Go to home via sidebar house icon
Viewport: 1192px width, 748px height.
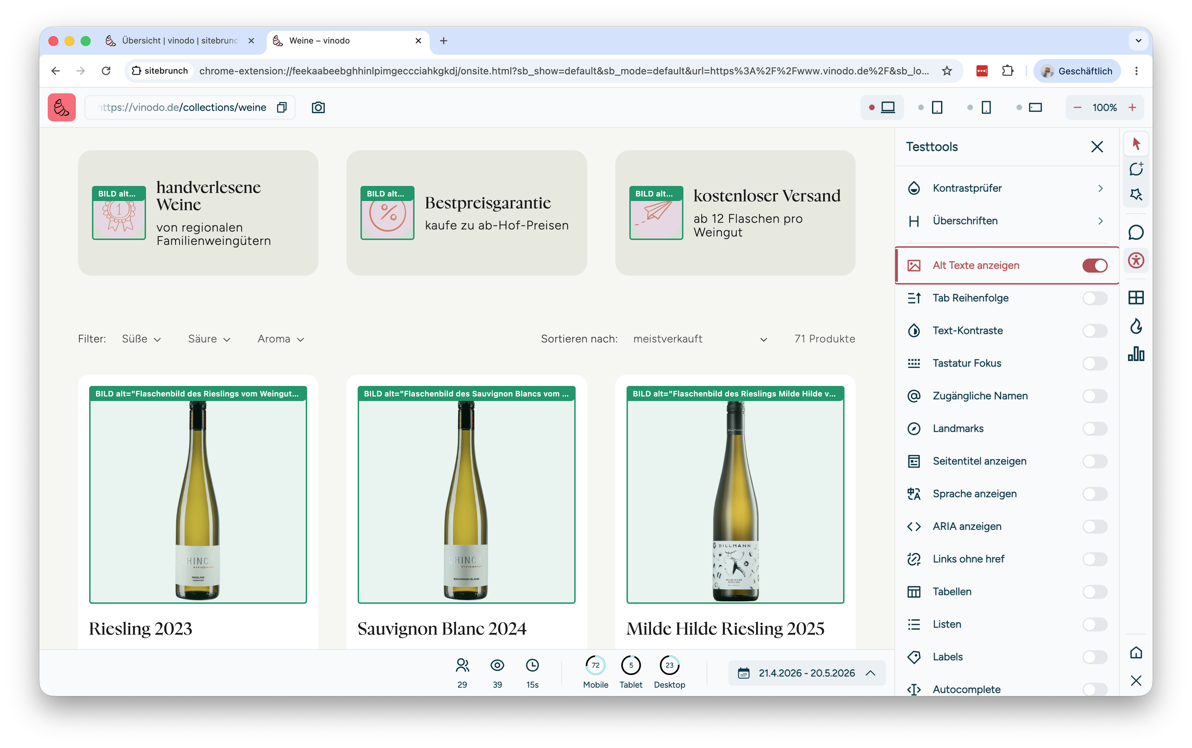[1135, 653]
